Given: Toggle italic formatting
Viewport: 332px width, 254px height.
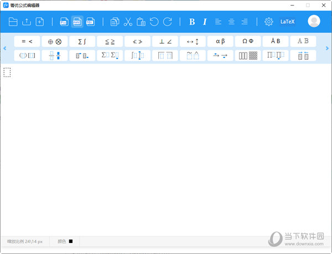Looking at the screenshot, I should click(205, 22).
